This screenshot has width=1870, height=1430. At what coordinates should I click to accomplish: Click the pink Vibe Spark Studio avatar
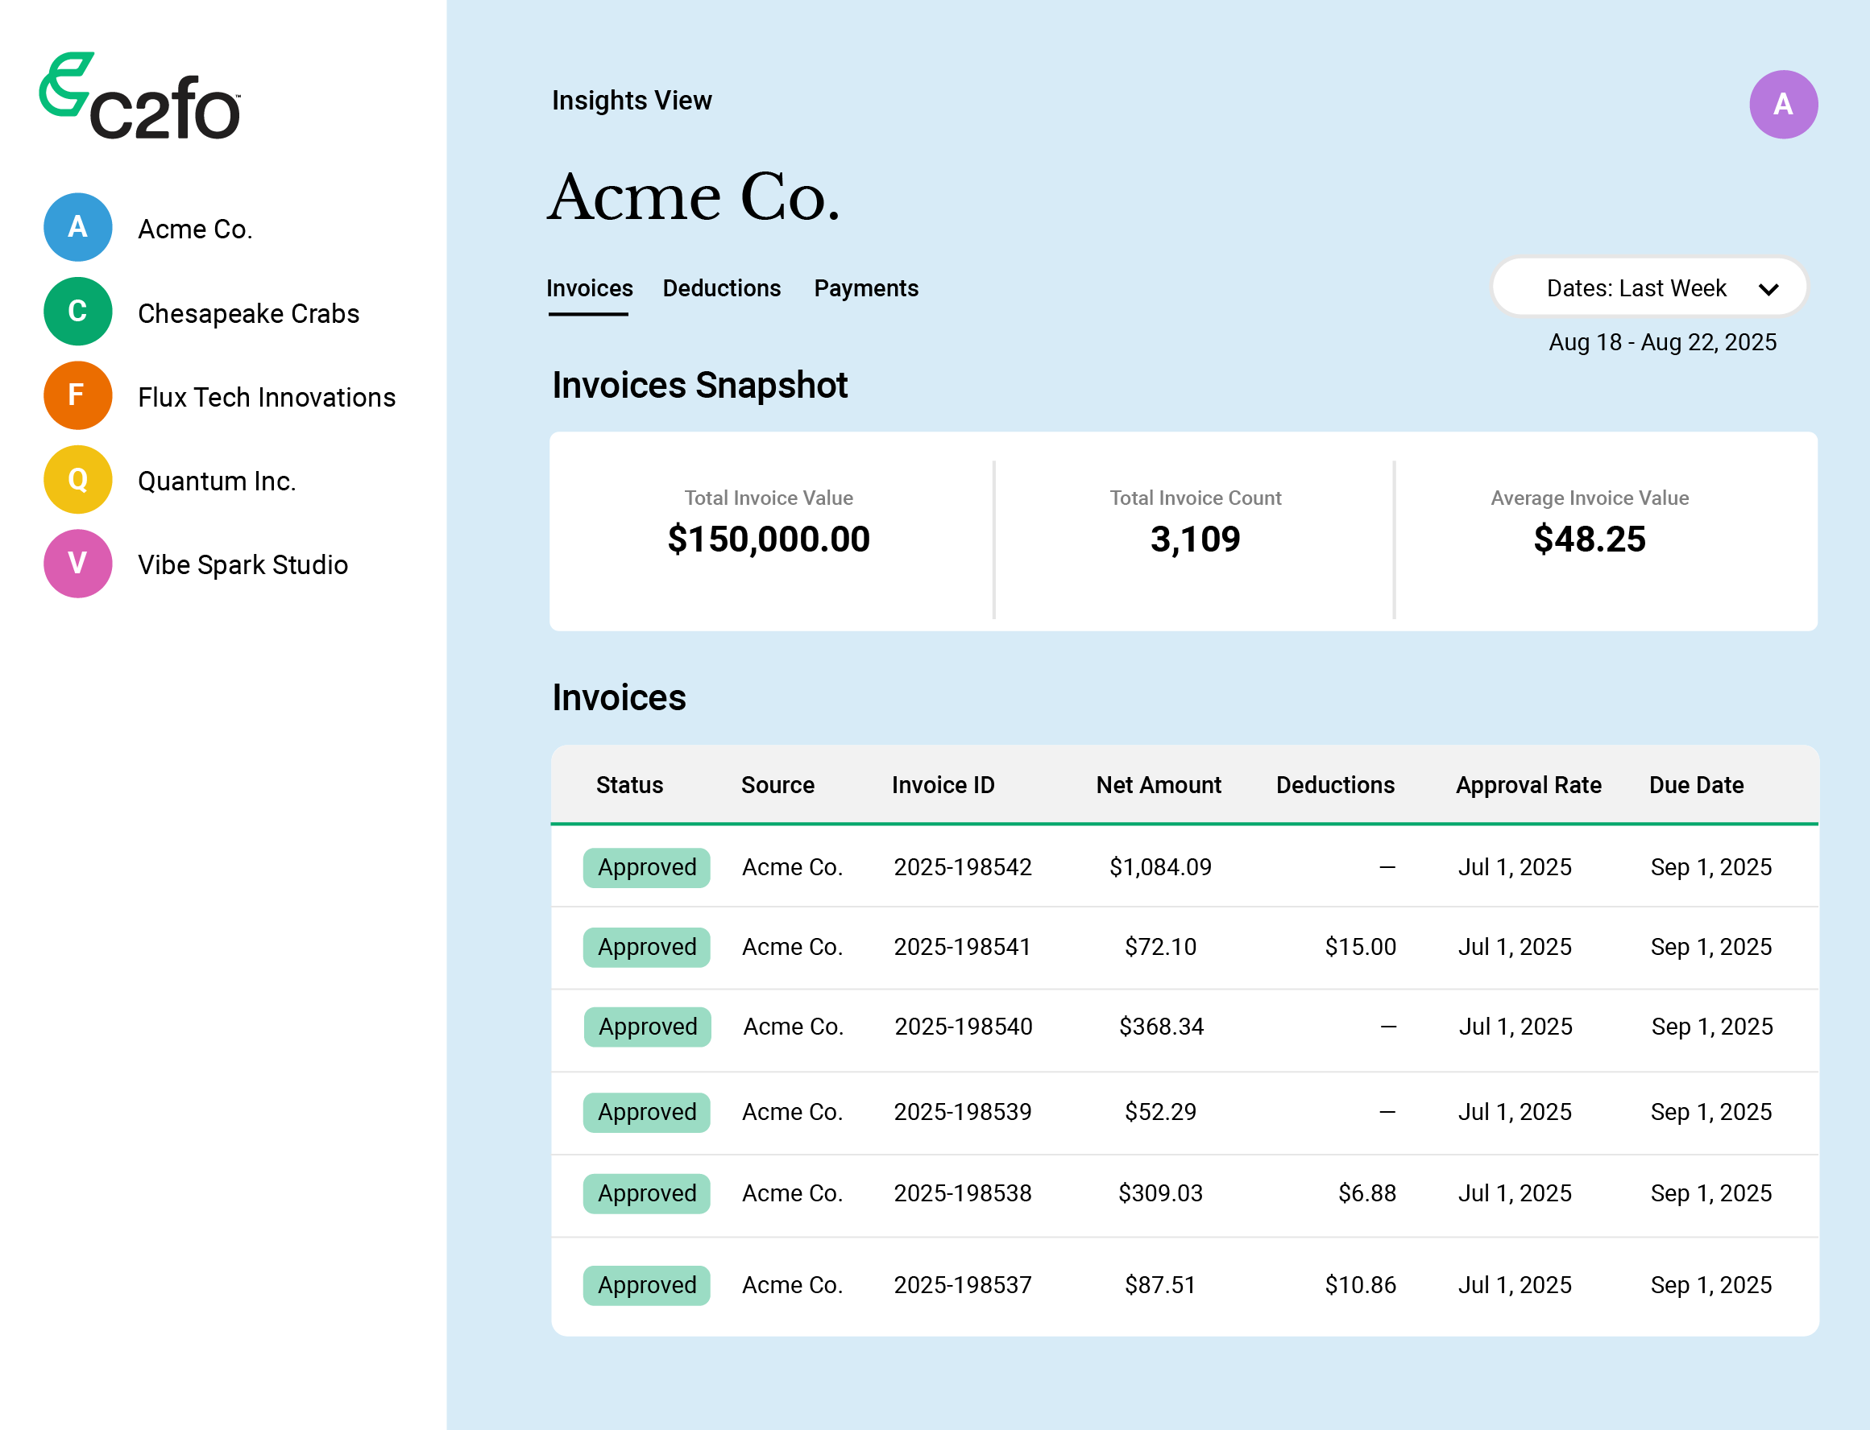[x=77, y=564]
